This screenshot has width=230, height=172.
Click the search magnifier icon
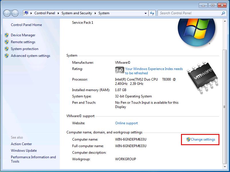pos(223,13)
